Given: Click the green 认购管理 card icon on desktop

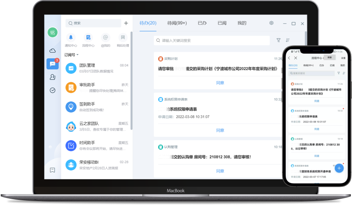Looking at the screenshot, I should pyautogui.click(x=161, y=147).
